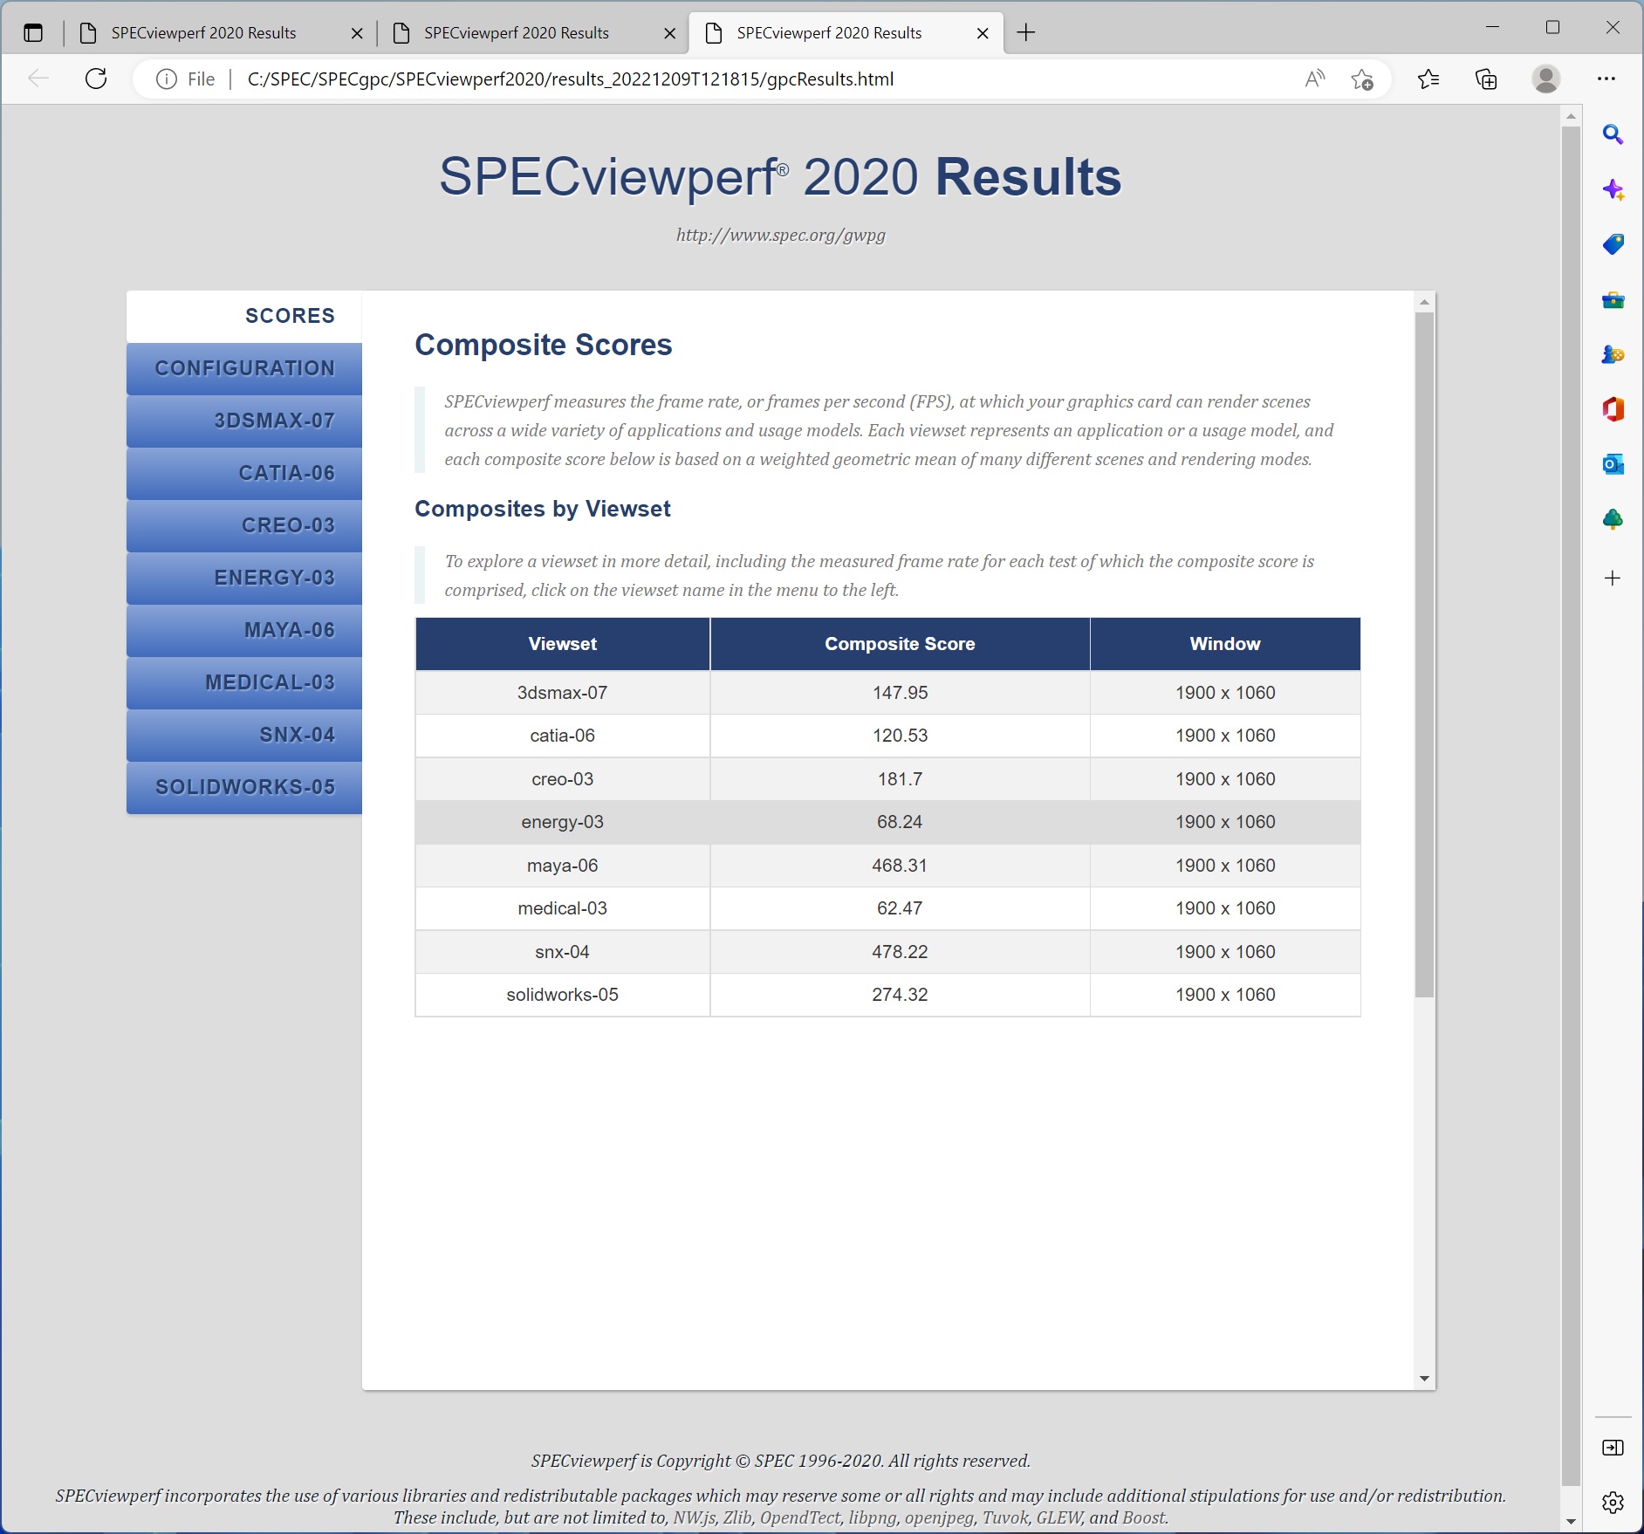Click the 468.31 composite score

900,866
